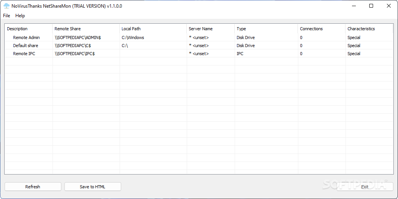This screenshot has height=199, width=398.
Task: Click the NetShareMon cloud icon in title bar
Action: tap(7, 6)
